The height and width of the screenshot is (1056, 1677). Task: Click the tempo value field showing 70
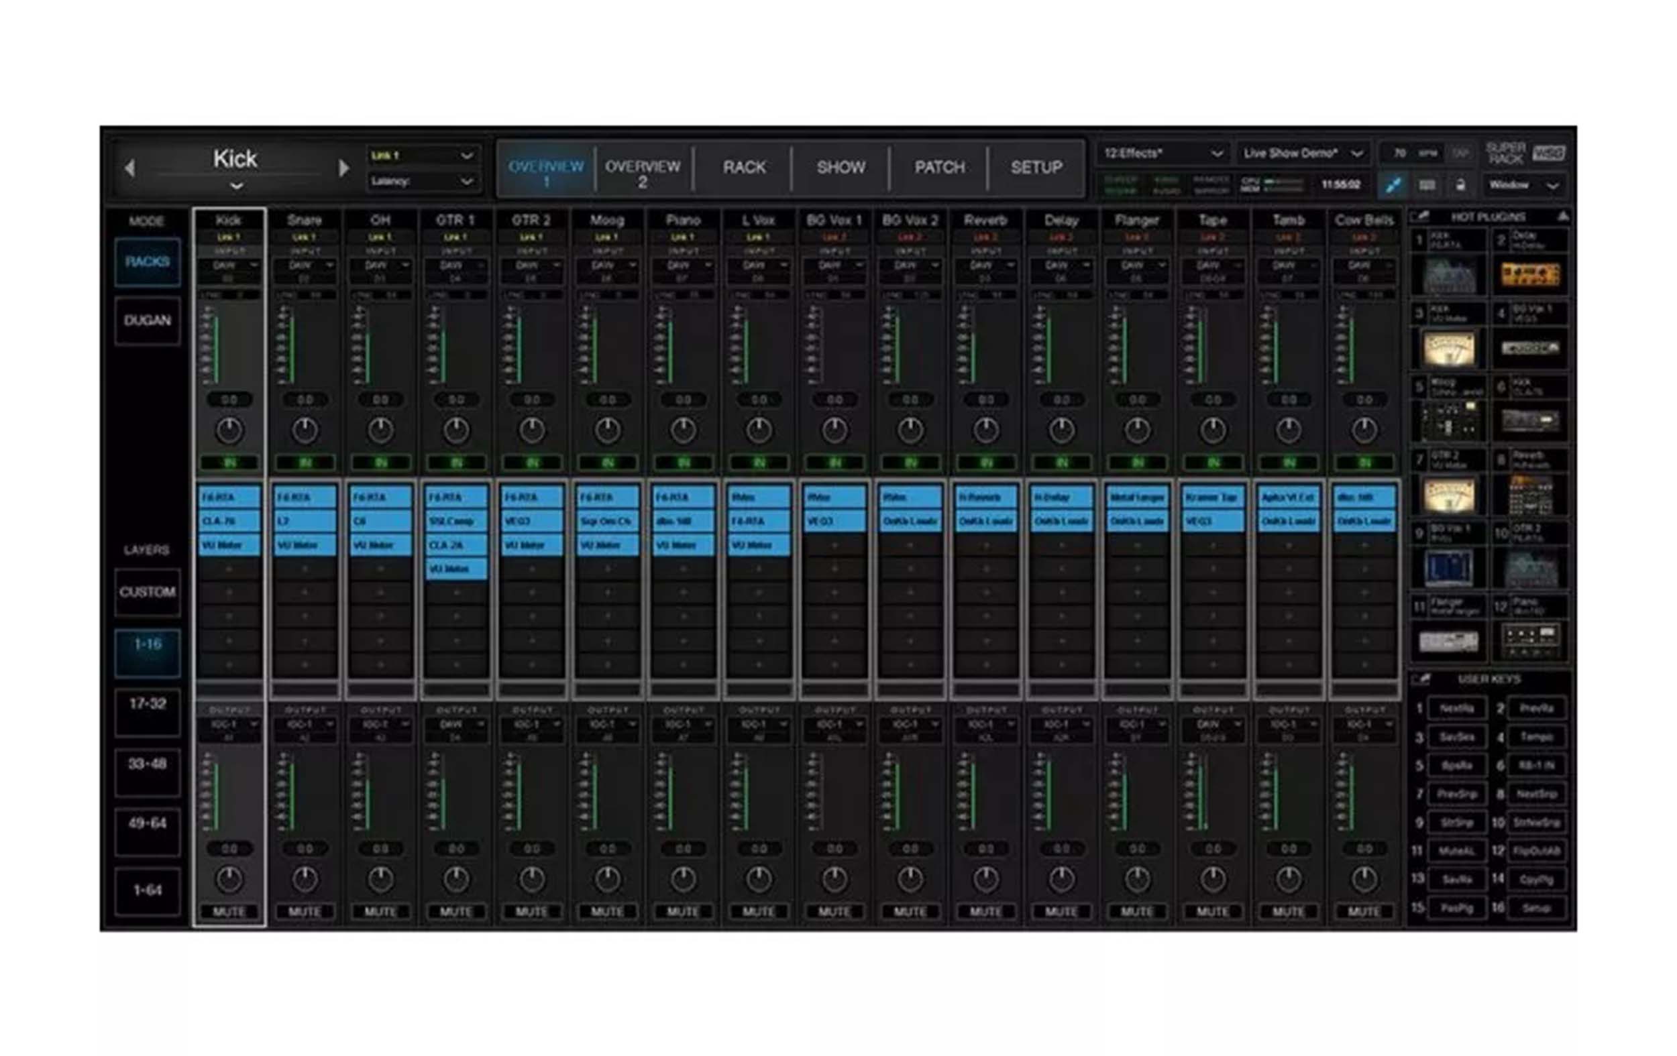[1401, 153]
